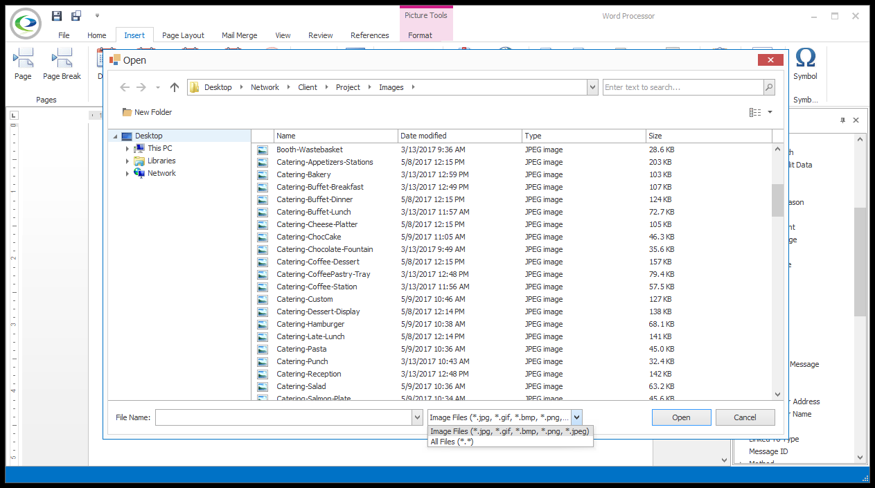Expand the Libraries tree node

127,161
